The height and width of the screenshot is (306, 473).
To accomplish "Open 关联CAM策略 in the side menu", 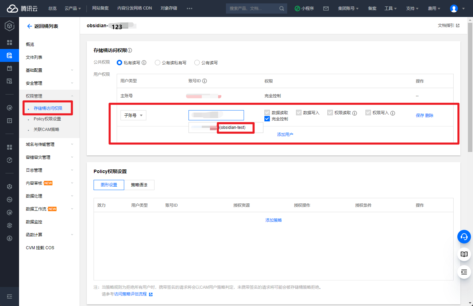I will click(46, 129).
